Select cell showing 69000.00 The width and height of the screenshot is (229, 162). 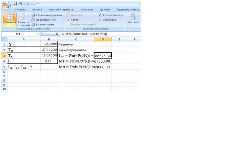103,67
